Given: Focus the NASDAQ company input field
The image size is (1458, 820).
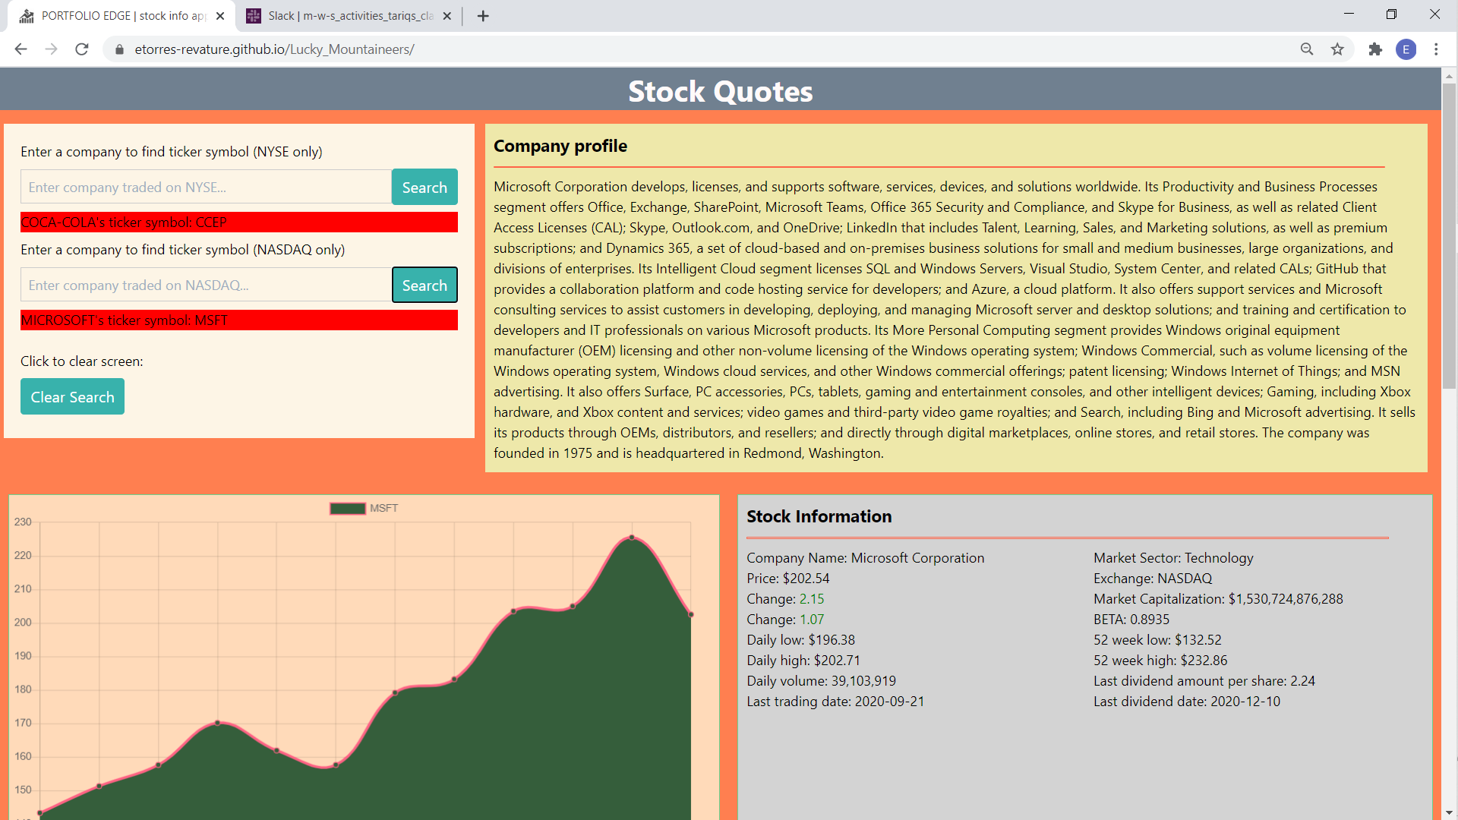Looking at the screenshot, I should coord(206,285).
